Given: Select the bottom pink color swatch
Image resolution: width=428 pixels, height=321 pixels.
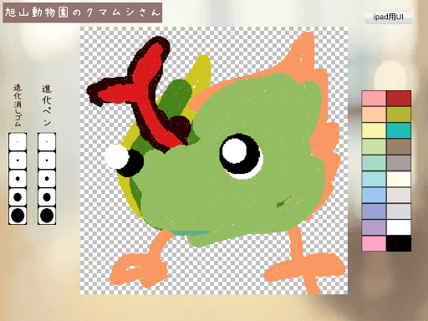Looking at the screenshot, I should tap(374, 243).
